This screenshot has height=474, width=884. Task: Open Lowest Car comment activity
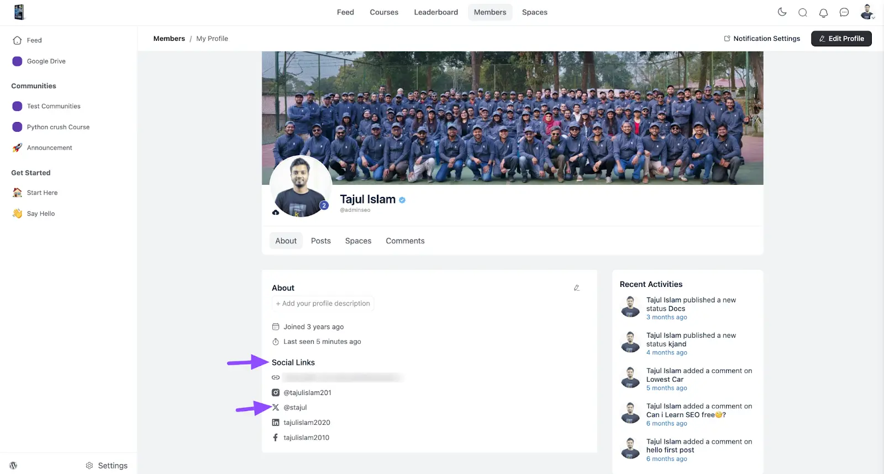[699, 375]
